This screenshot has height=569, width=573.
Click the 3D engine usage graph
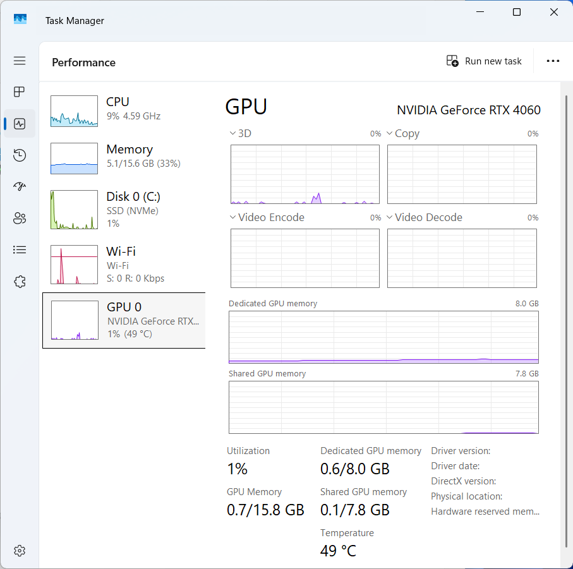305,174
